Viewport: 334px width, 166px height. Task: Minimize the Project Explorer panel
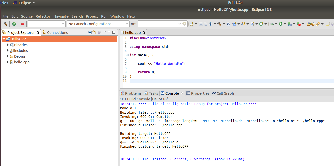point(109,32)
